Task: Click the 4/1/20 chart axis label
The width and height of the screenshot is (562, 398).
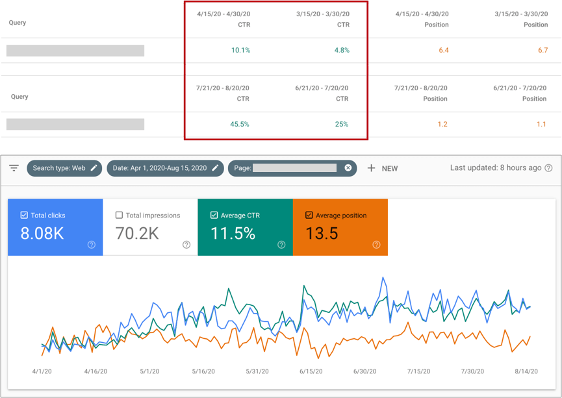Action: [x=42, y=371]
